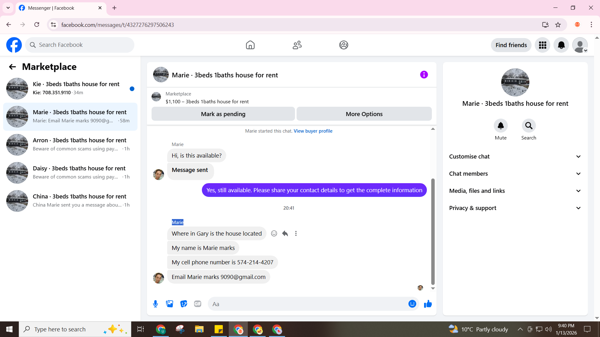Open the sticker picker icon

184,304
